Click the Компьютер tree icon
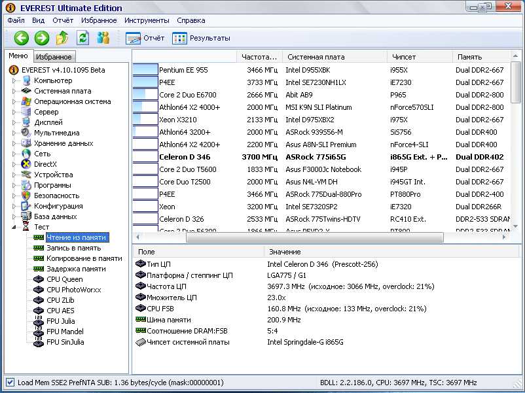 point(26,80)
